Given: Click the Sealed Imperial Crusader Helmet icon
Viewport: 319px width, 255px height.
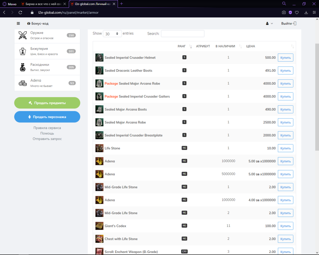Looking at the screenshot, I should click(x=99, y=58).
